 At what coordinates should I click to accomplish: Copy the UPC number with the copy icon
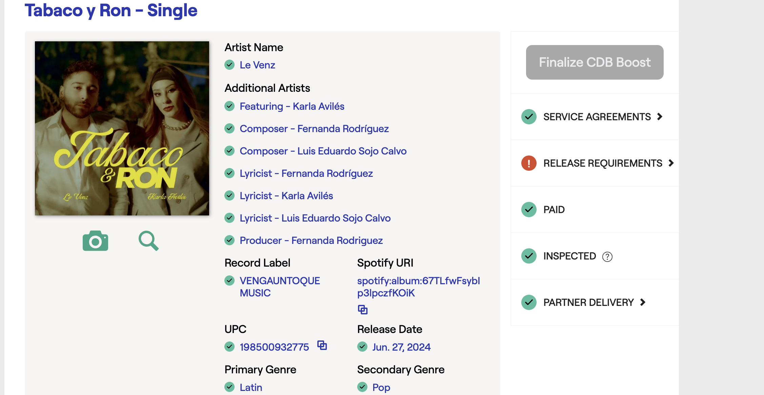[322, 345]
